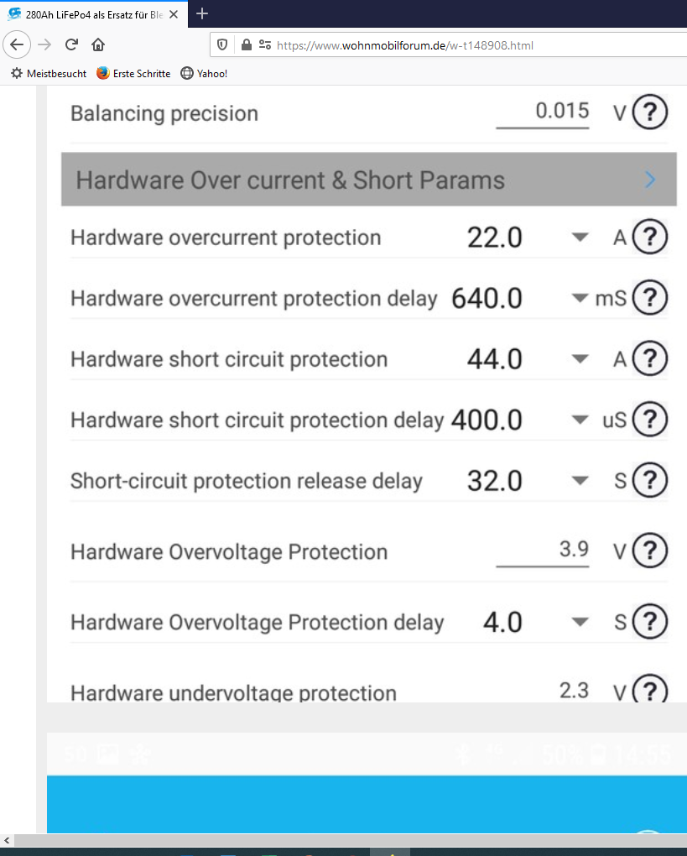This screenshot has width=687, height=856.
Task: Select the 280Ah LiFePo4 browser tab
Action: [x=94, y=15]
